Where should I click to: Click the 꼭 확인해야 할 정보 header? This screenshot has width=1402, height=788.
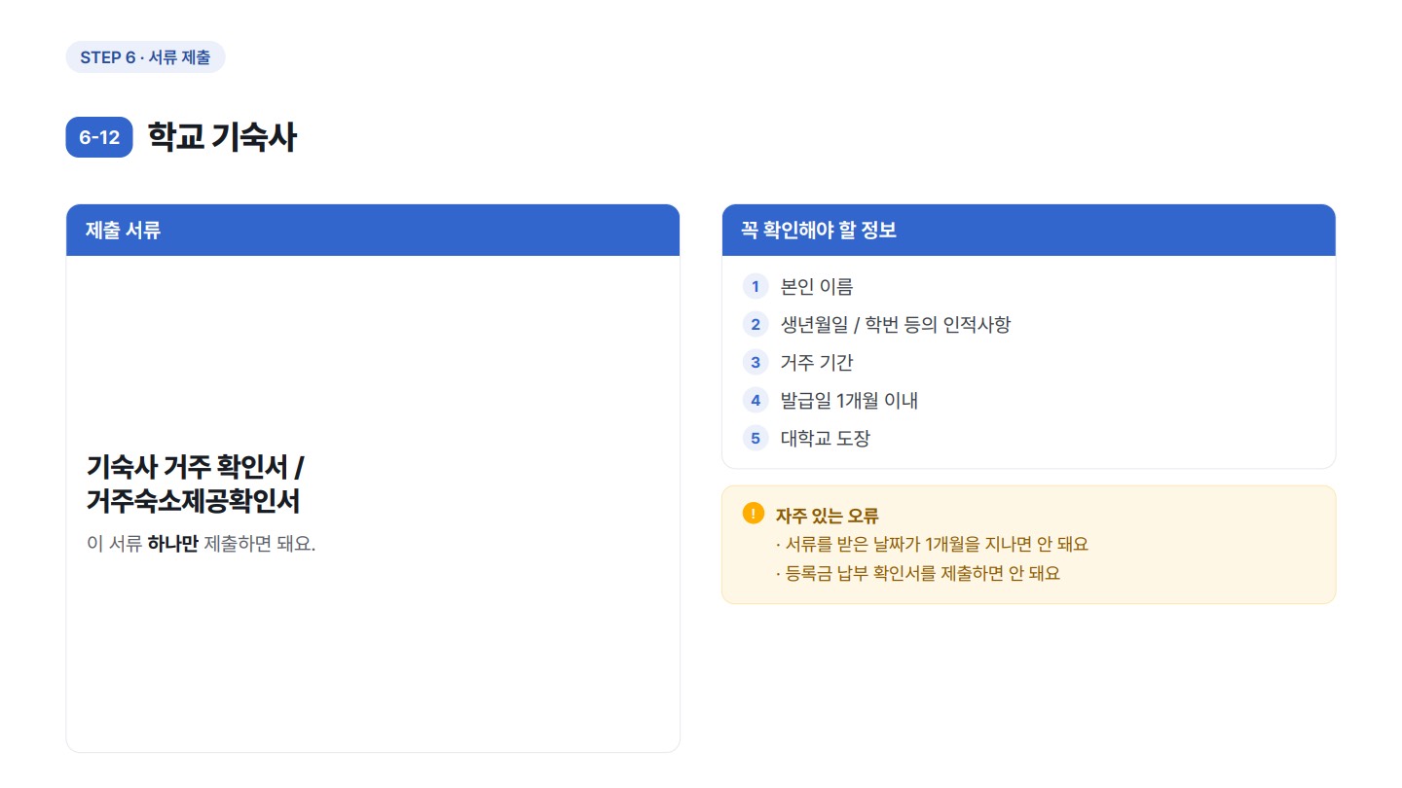pyautogui.click(x=1028, y=231)
